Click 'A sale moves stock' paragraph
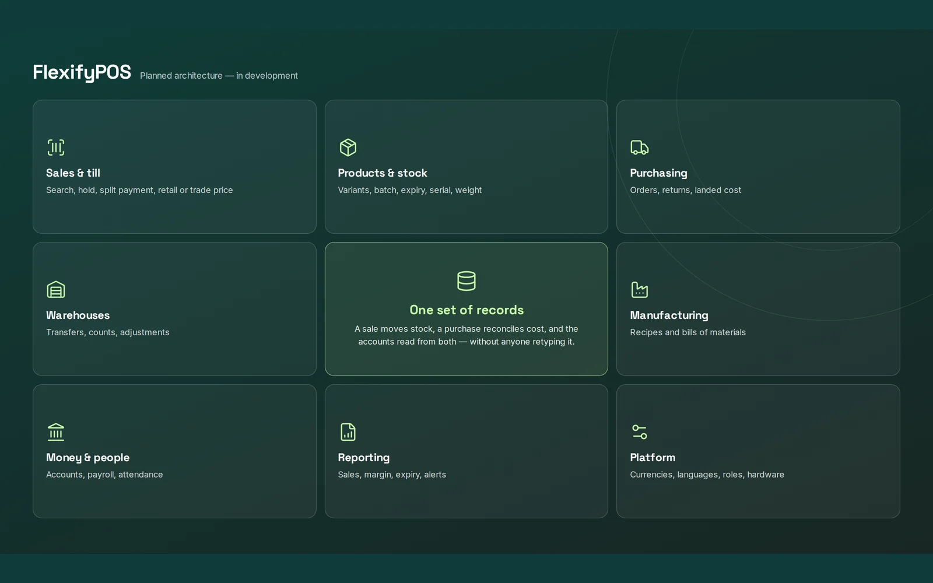The image size is (933, 583). (466, 335)
